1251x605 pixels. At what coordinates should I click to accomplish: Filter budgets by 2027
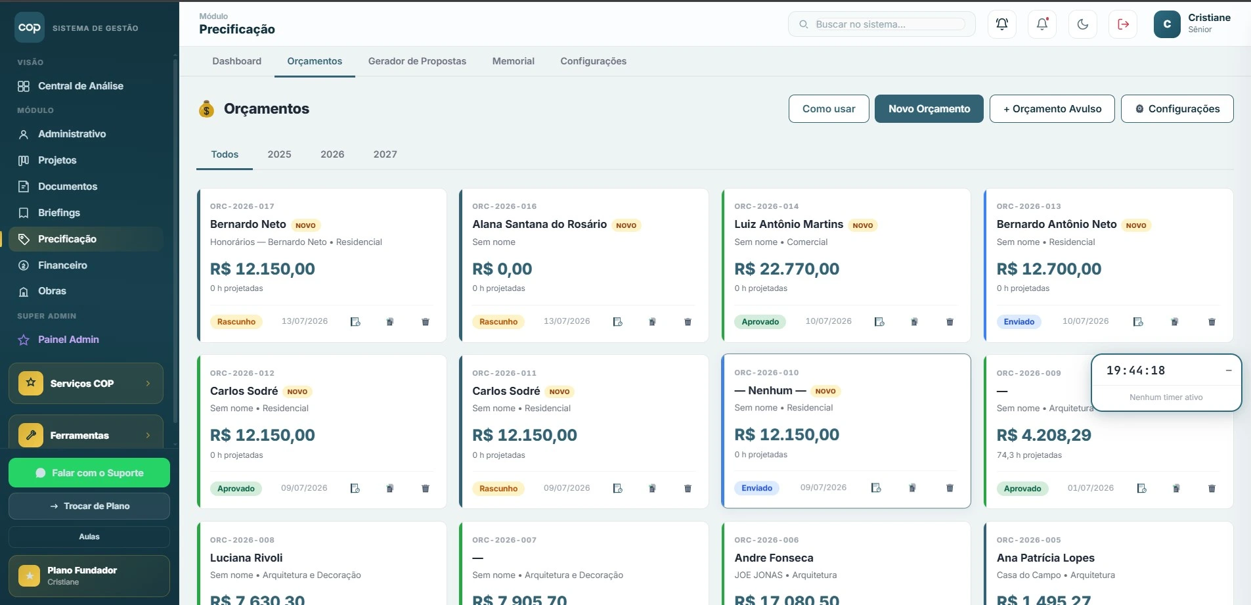[x=385, y=154]
